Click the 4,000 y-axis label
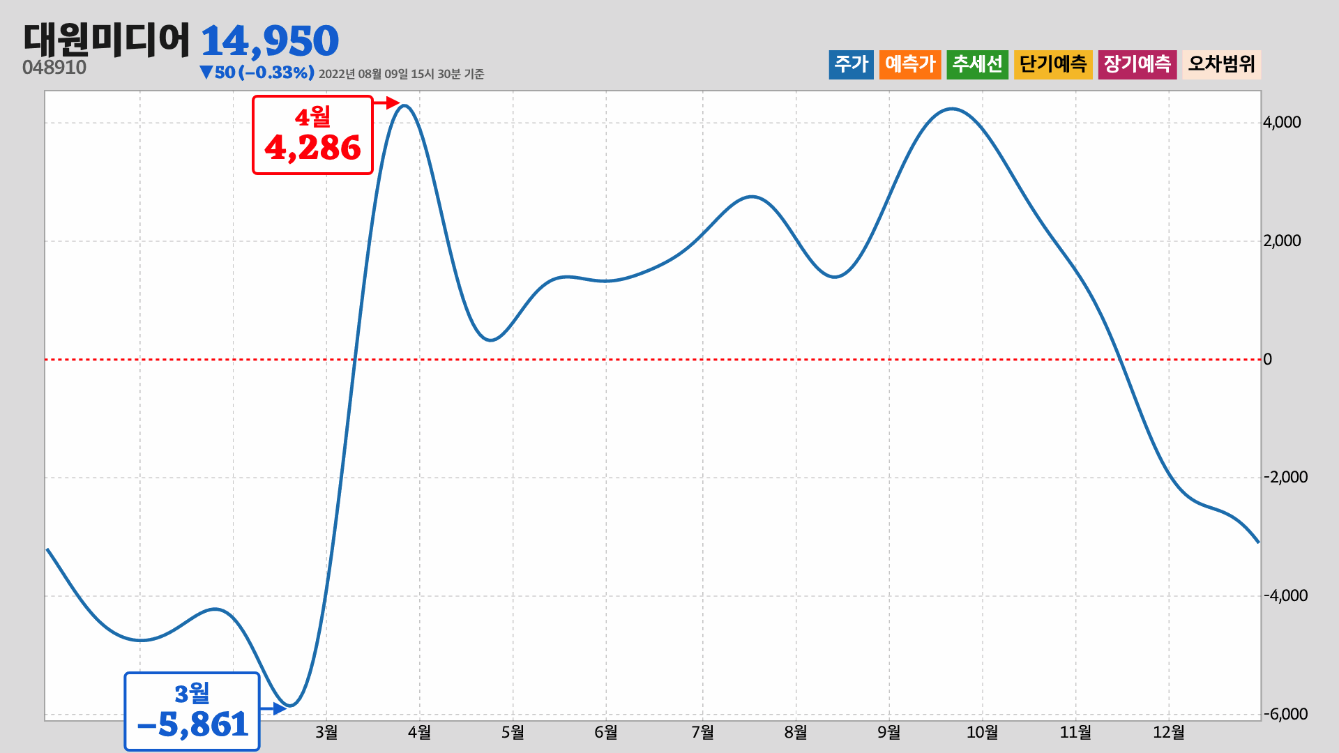 1282,123
